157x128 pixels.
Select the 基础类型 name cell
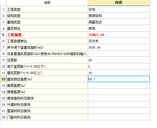[47, 22]
